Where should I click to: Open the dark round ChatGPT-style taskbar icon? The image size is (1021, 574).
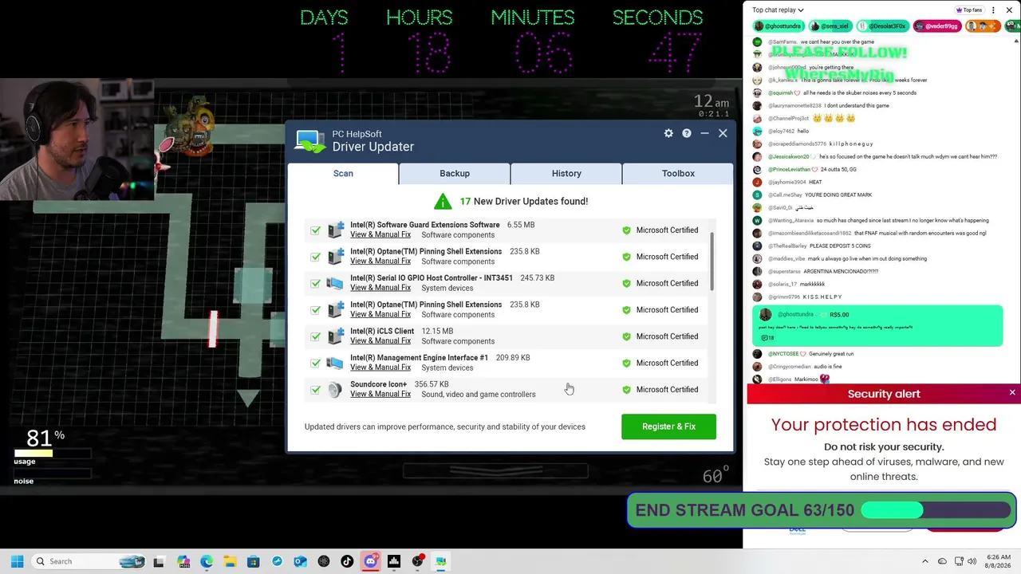(324, 561)
